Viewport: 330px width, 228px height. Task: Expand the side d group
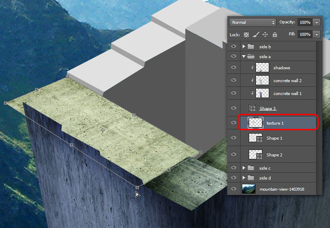pos(244,178)
